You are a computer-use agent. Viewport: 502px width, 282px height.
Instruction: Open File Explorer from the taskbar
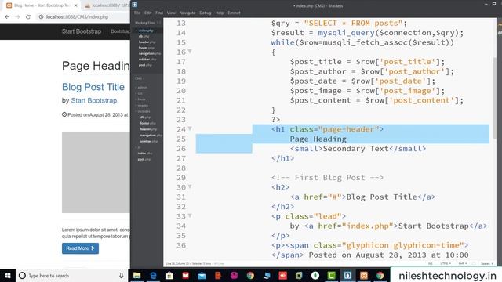coord(137,275)
